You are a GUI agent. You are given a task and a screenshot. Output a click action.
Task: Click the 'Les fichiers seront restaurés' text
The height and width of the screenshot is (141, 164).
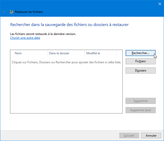click(43, 34)
